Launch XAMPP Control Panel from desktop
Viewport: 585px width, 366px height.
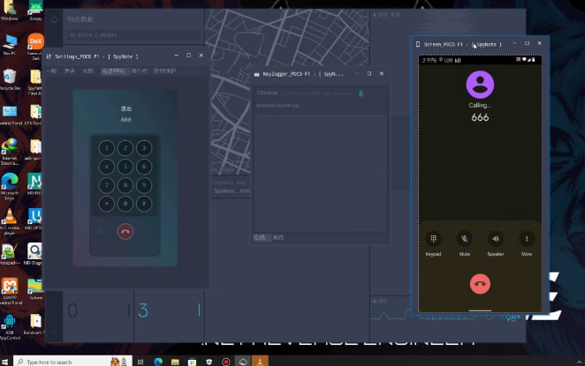pyautogui.click(x=10, y=288)
